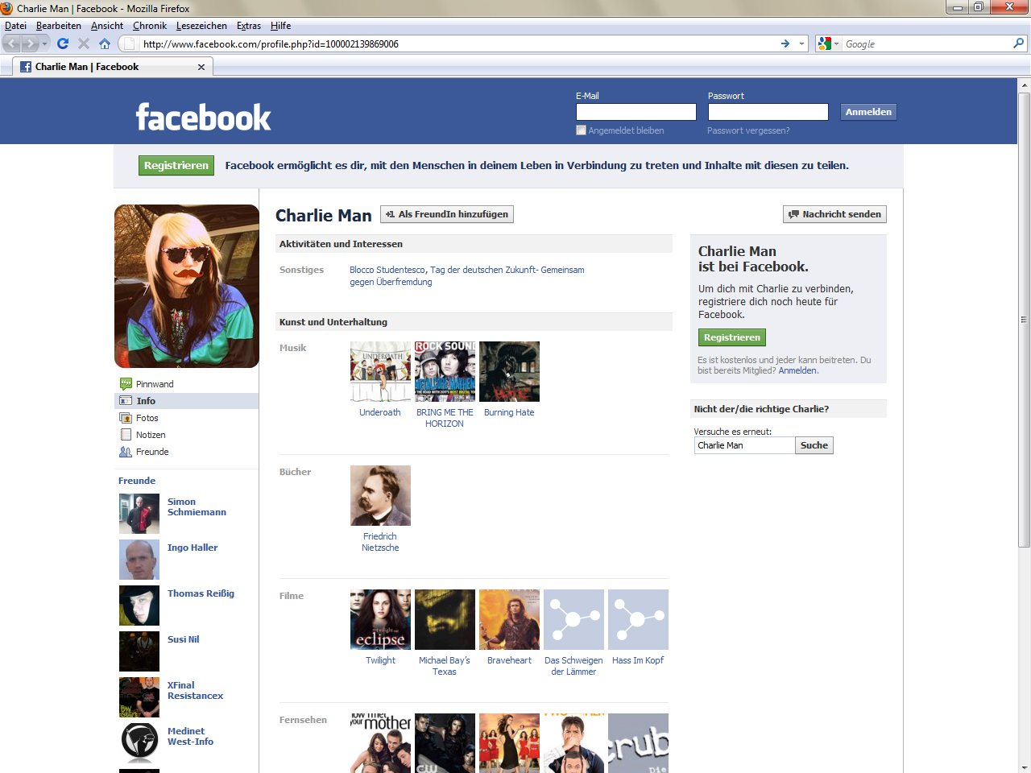Click the Pinnwand icon in profile sidebar

click(x=126, y=384)
